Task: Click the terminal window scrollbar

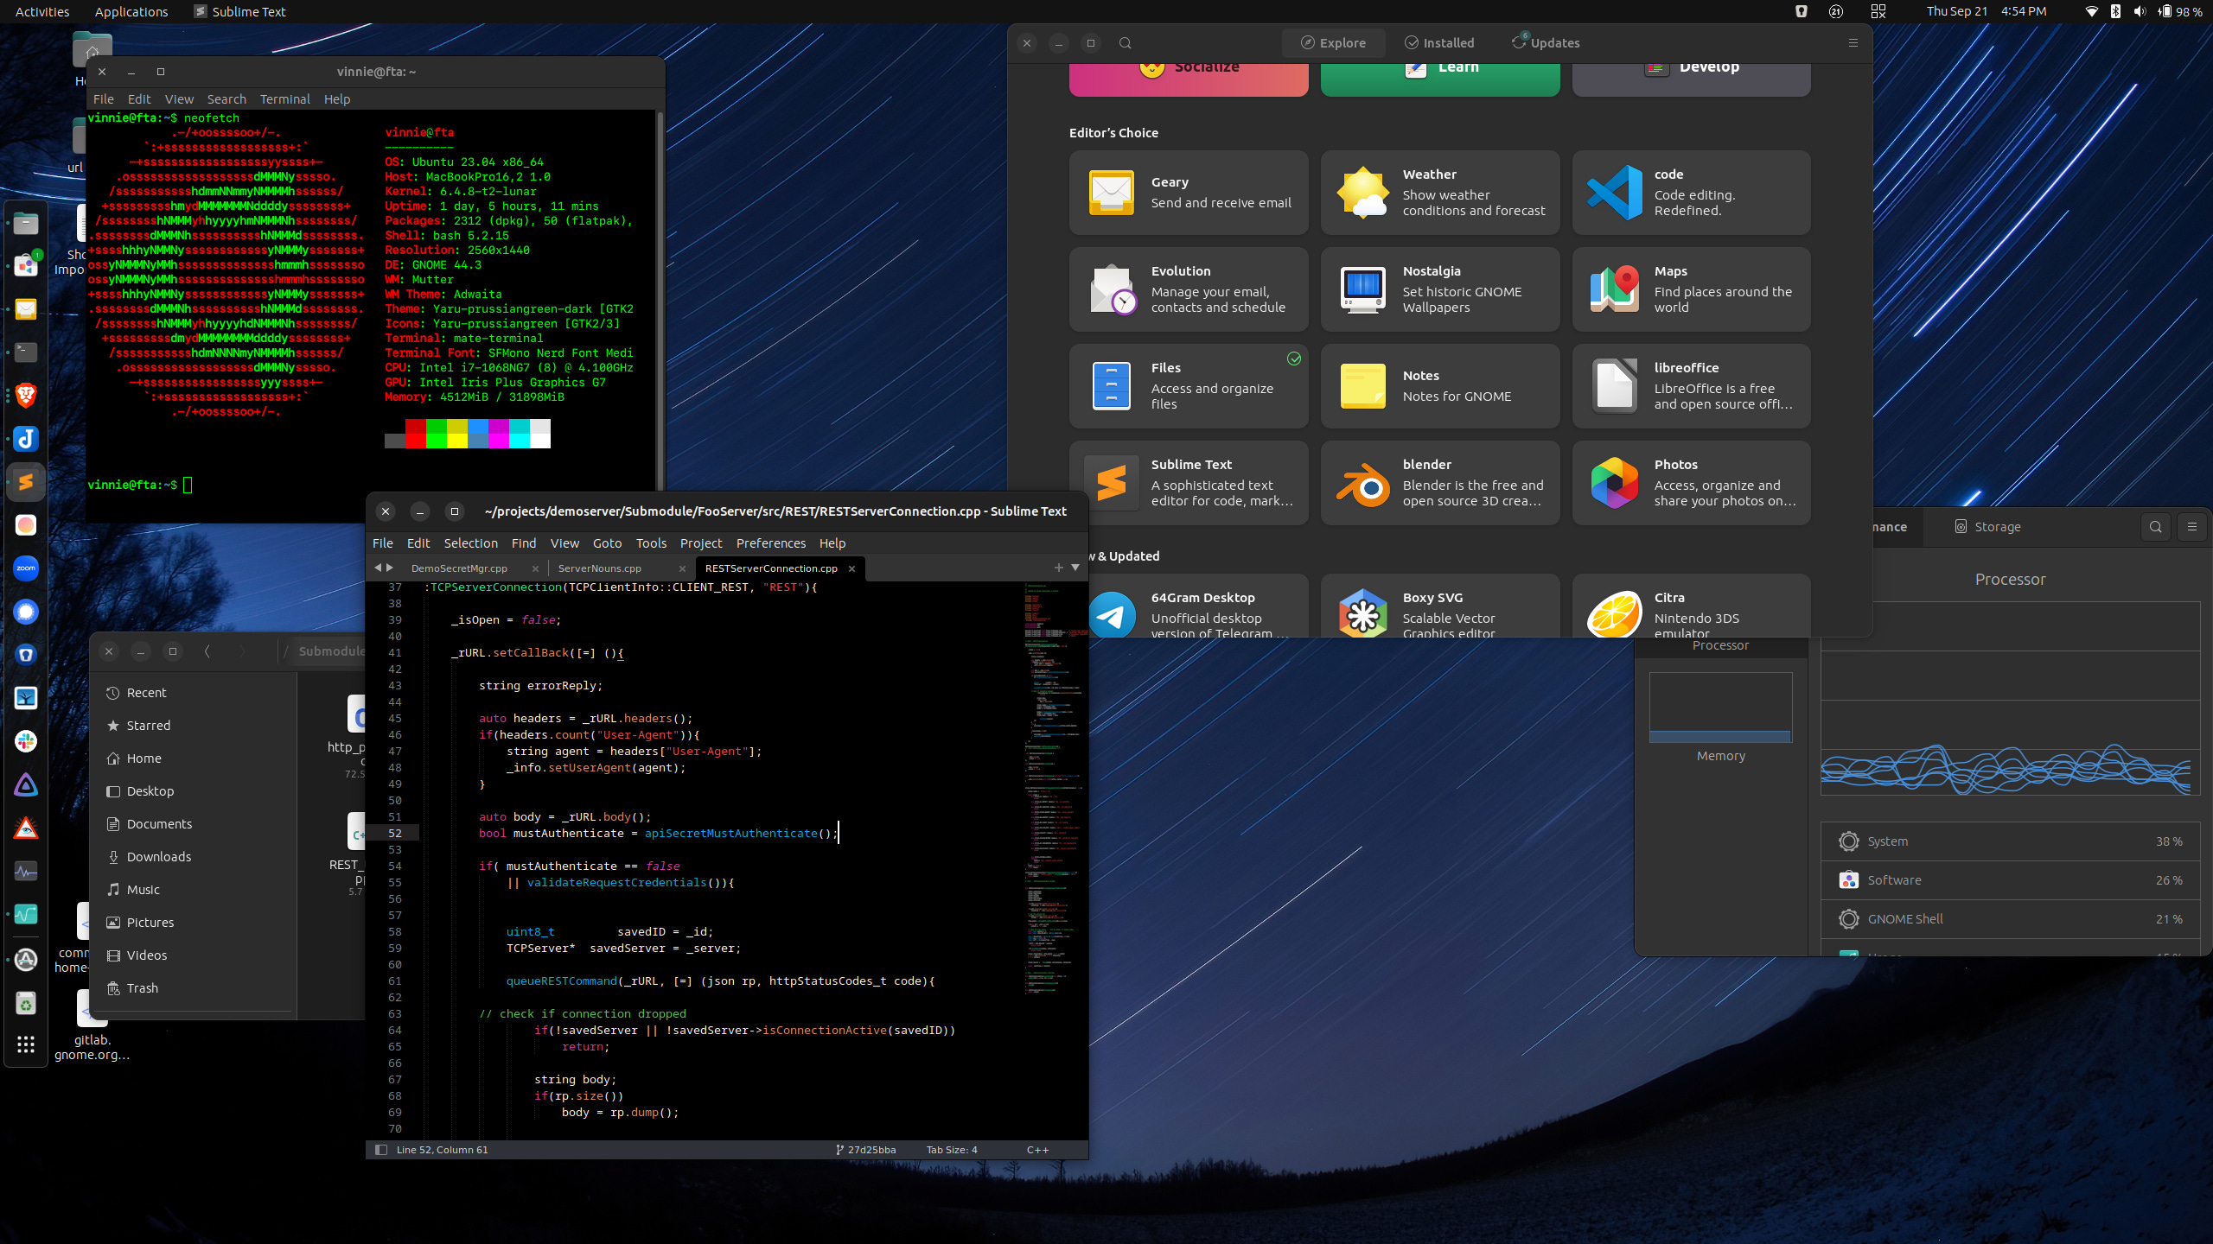Action: coord(660,302)
